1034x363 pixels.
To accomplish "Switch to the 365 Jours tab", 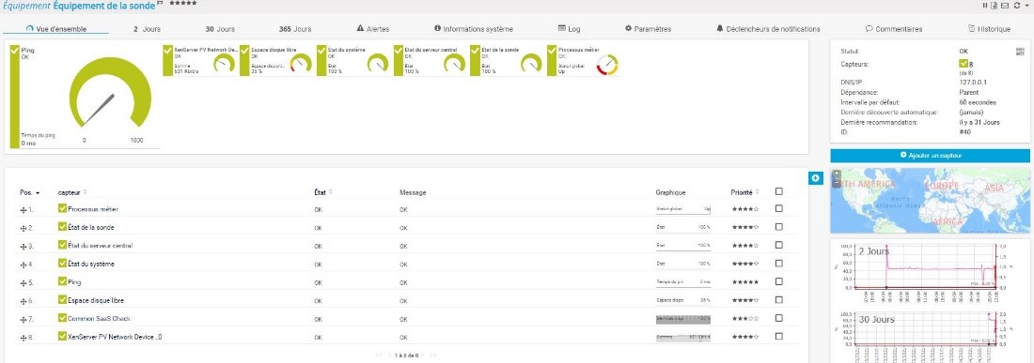I will click(295, 29).
